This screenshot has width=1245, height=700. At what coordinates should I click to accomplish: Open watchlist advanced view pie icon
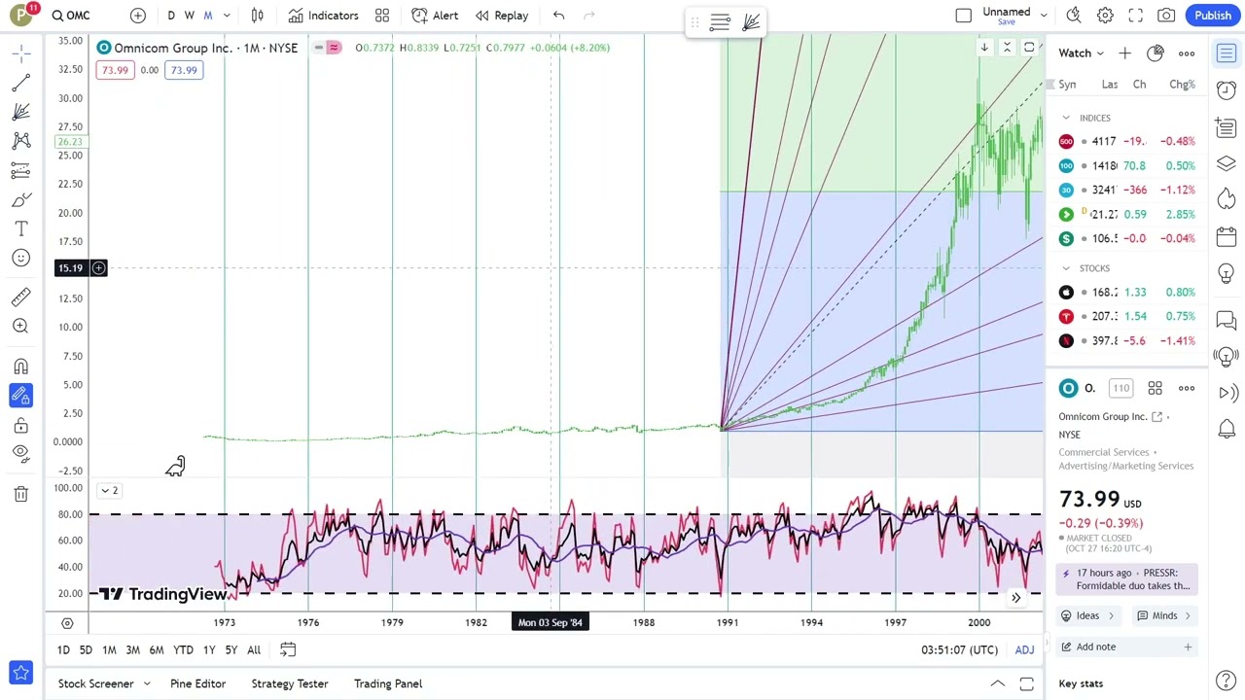[1156, 53]
